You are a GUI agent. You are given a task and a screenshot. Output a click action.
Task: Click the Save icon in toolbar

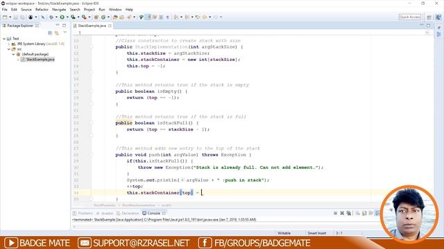(x=16, y=17)
